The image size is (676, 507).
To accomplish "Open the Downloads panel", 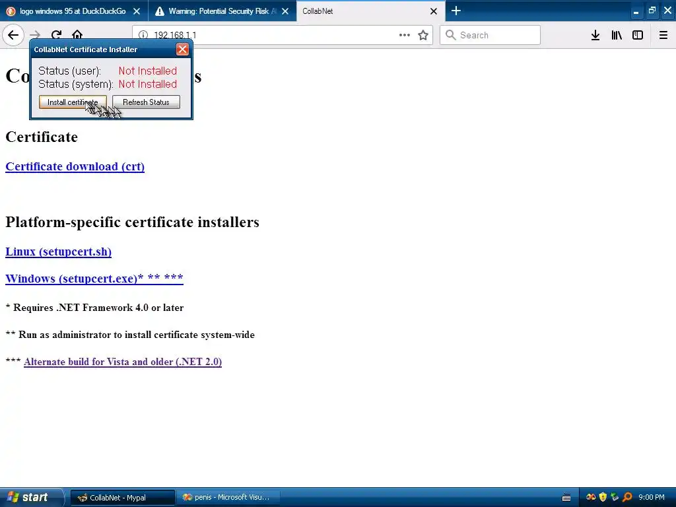I will 595,35.
